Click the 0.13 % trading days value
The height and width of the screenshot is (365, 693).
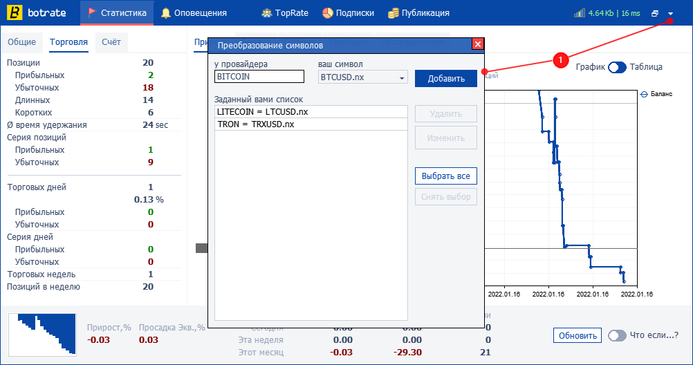[149, 200]
